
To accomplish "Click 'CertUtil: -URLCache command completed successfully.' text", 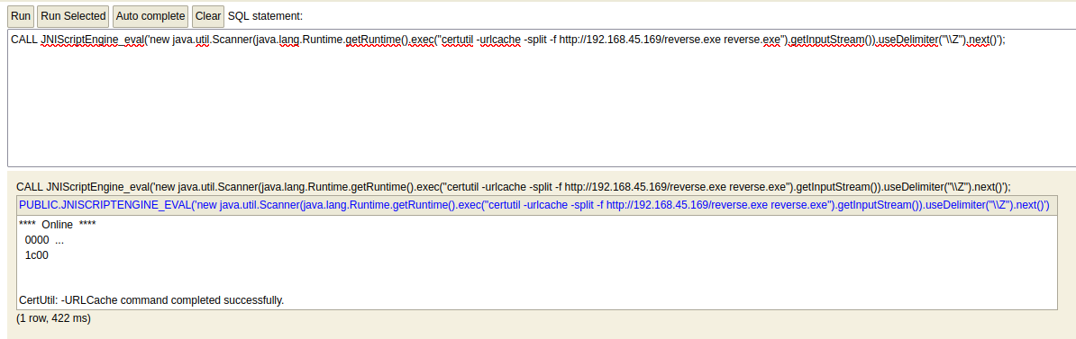I will pyautogui.click(x=151, y=300).
